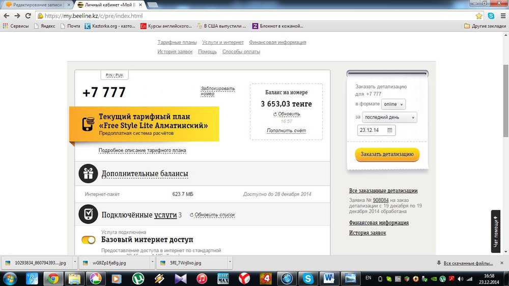
Task: Expand options arrow for 5RI_7Wrj0xo.jpg download
Action: pos(230,263)
